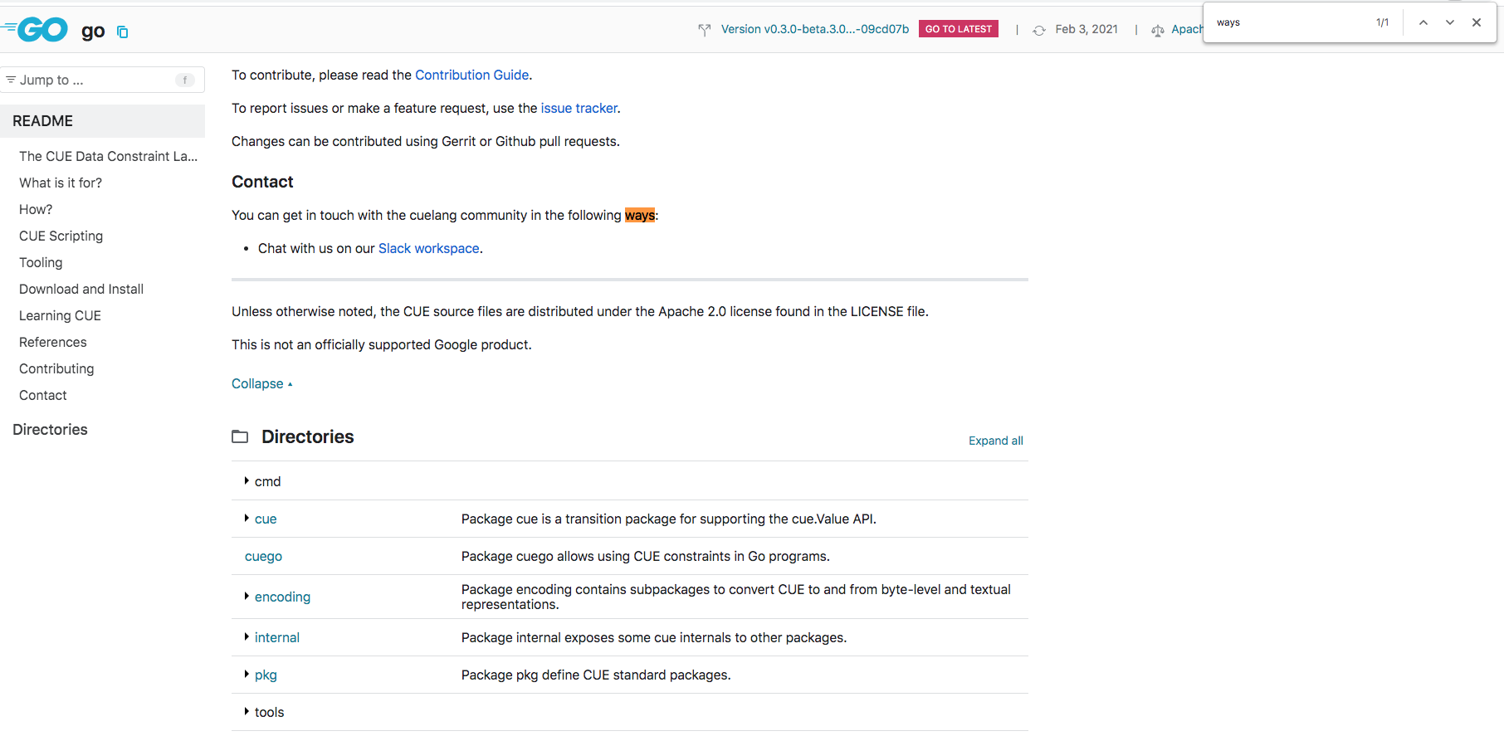Jump to Tooling section
The height and width of the screenshot is (736, 1504).
click(41, 262)
